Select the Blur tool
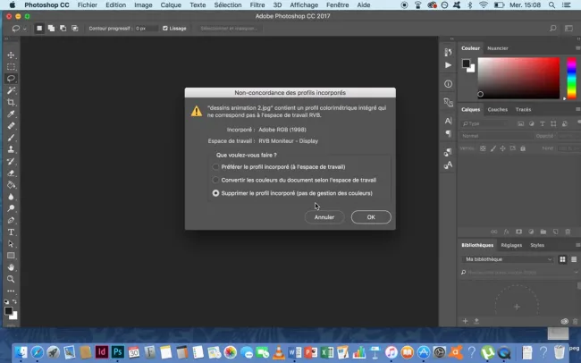The width and height of the screenshot is (581, 363). 11,197
